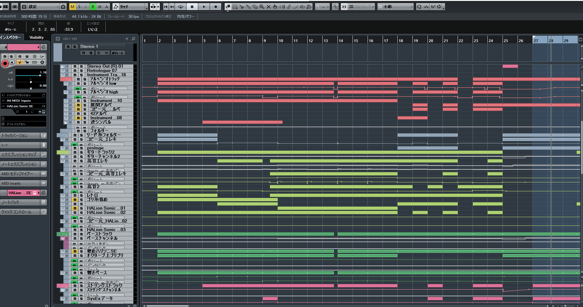
Task: Click the Edit Instrument e button in Inspector
Action: point(44,47)
